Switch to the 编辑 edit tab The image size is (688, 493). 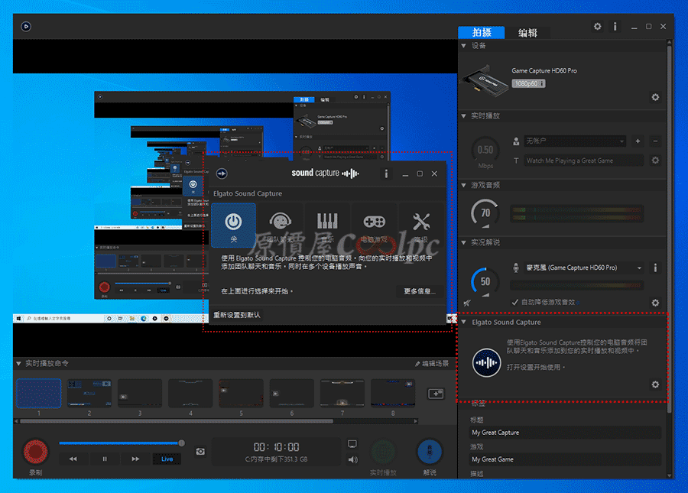point(527,33)
